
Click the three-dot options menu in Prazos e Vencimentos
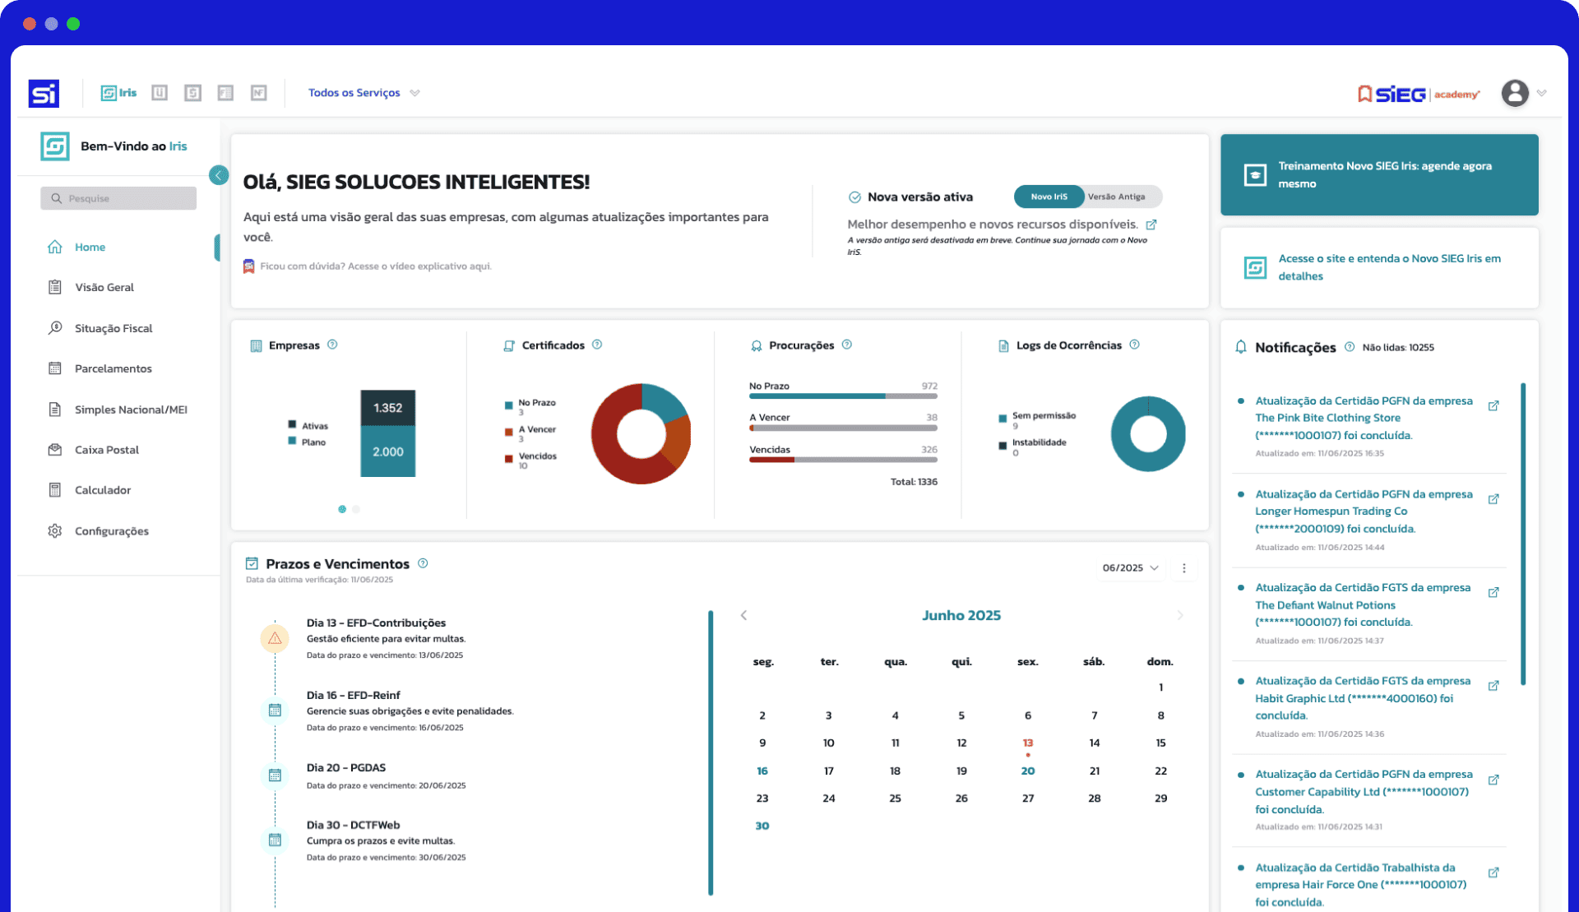point(1184,568)
